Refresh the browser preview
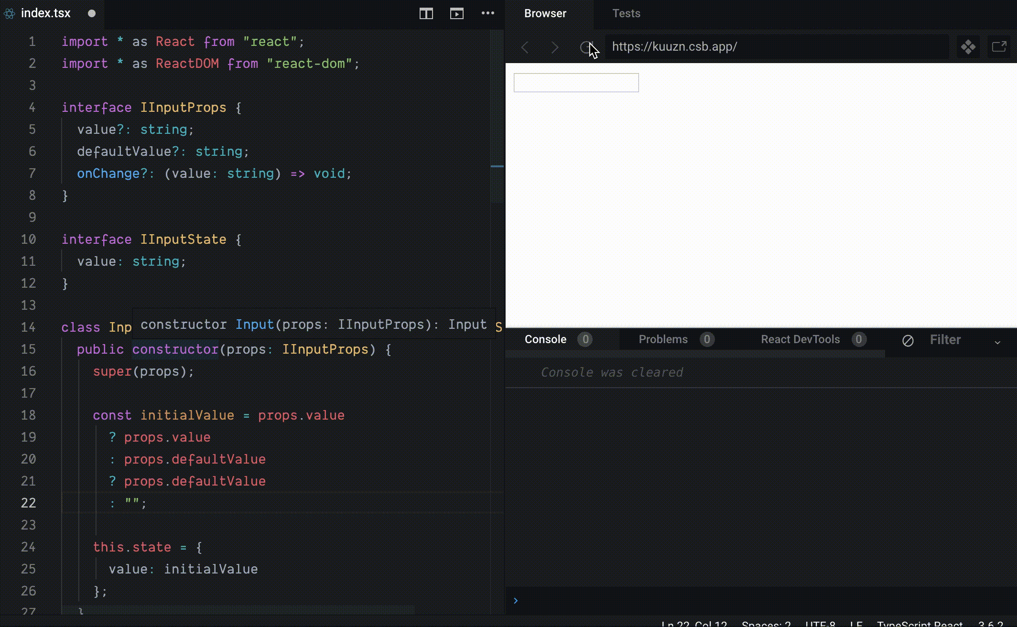 coord(585,47)
